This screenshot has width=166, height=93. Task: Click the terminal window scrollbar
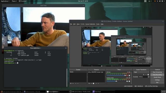coord(67,78)
